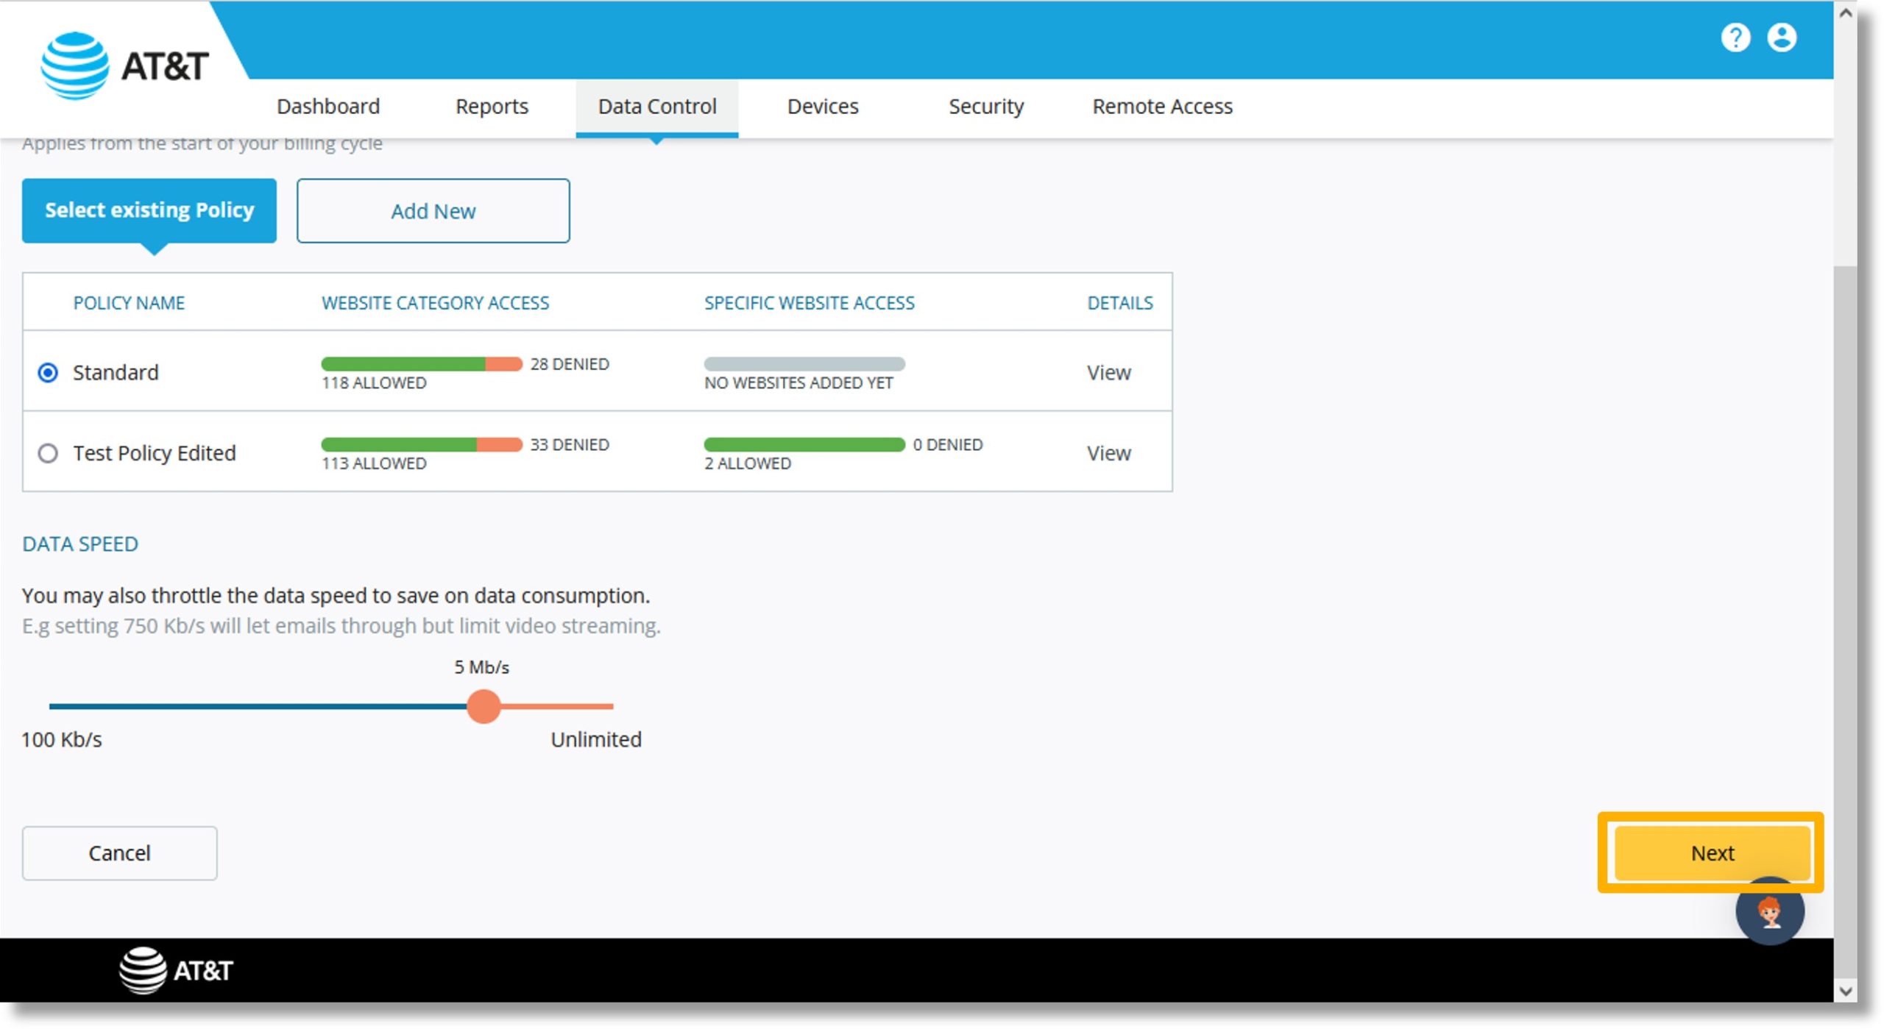Click the user account profile icon
Screen dimensions: 1884x1029
pyautogui.click(x=1782, y=38)
